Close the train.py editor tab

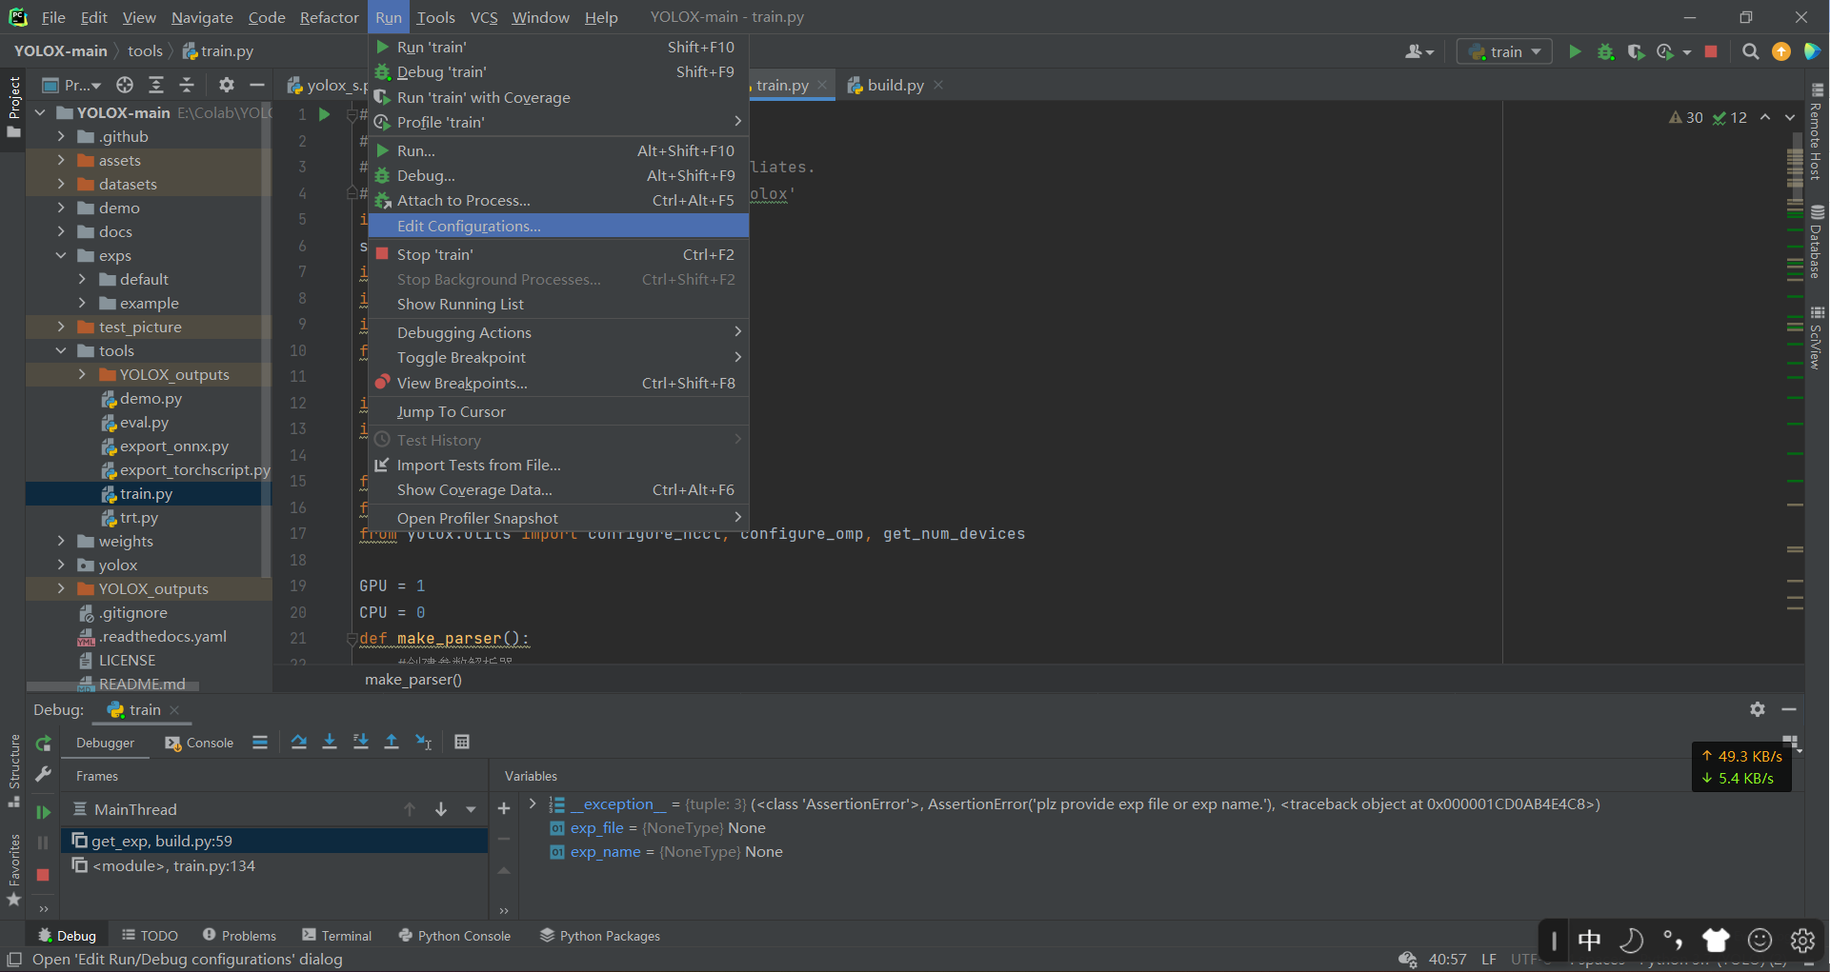point(822,85)
